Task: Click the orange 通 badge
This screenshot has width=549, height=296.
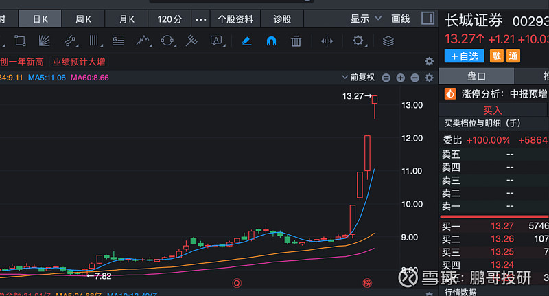Action: (513, 56)
